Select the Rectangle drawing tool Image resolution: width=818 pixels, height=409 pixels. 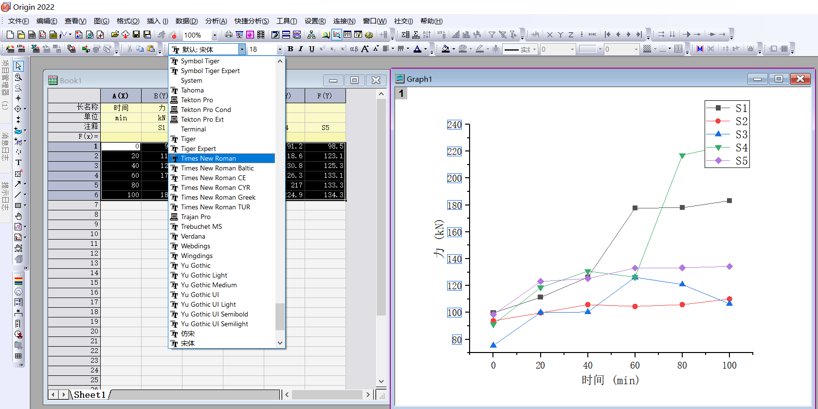(x=18, y=205)
